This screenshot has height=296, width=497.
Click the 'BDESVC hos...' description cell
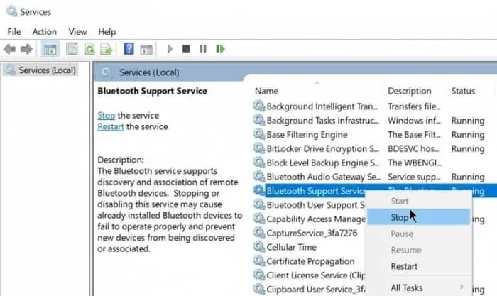pyautogui.click(x=414, y=148)
